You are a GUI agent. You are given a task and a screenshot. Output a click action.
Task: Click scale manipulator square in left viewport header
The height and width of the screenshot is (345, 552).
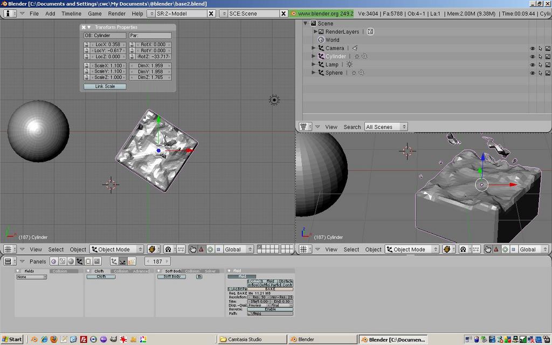[x=218, y=249]
